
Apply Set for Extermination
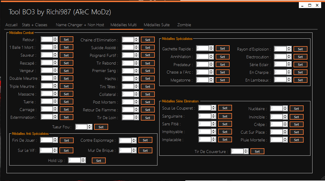point(66,117)
